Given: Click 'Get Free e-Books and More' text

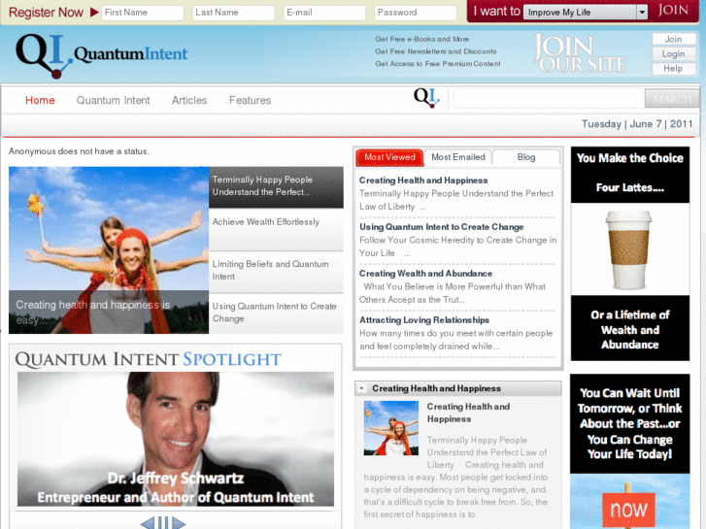Looking at the screenshot, I should (x=421, y=39).
